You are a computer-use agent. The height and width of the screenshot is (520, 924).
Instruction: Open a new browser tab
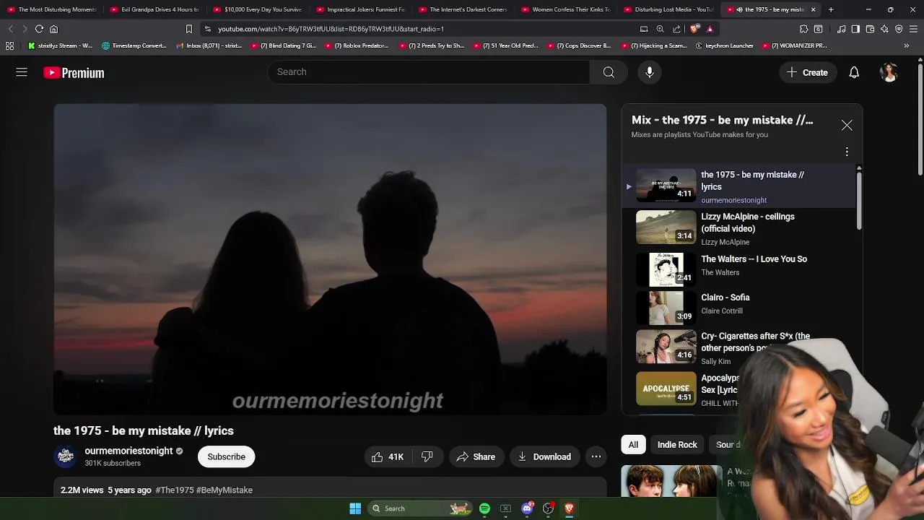click(831, 9)
